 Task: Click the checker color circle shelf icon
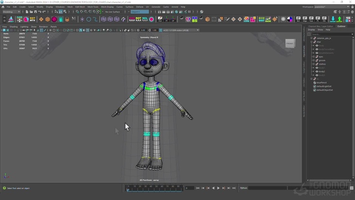pyautogui.click(x=290, y=19)
